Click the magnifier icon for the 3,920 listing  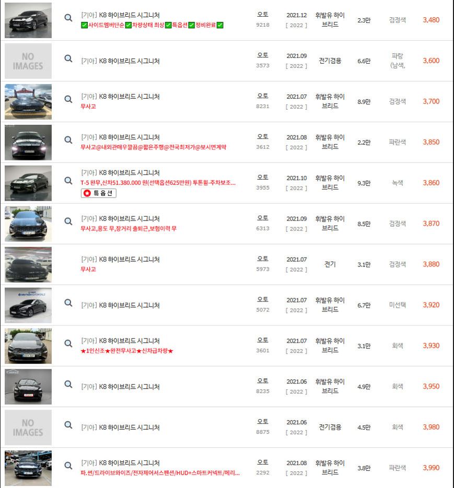68,303
